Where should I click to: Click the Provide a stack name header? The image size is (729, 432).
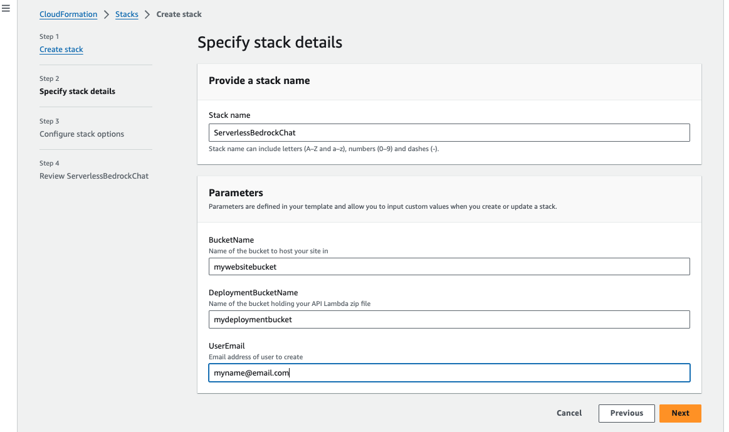(x=259, y=81)
